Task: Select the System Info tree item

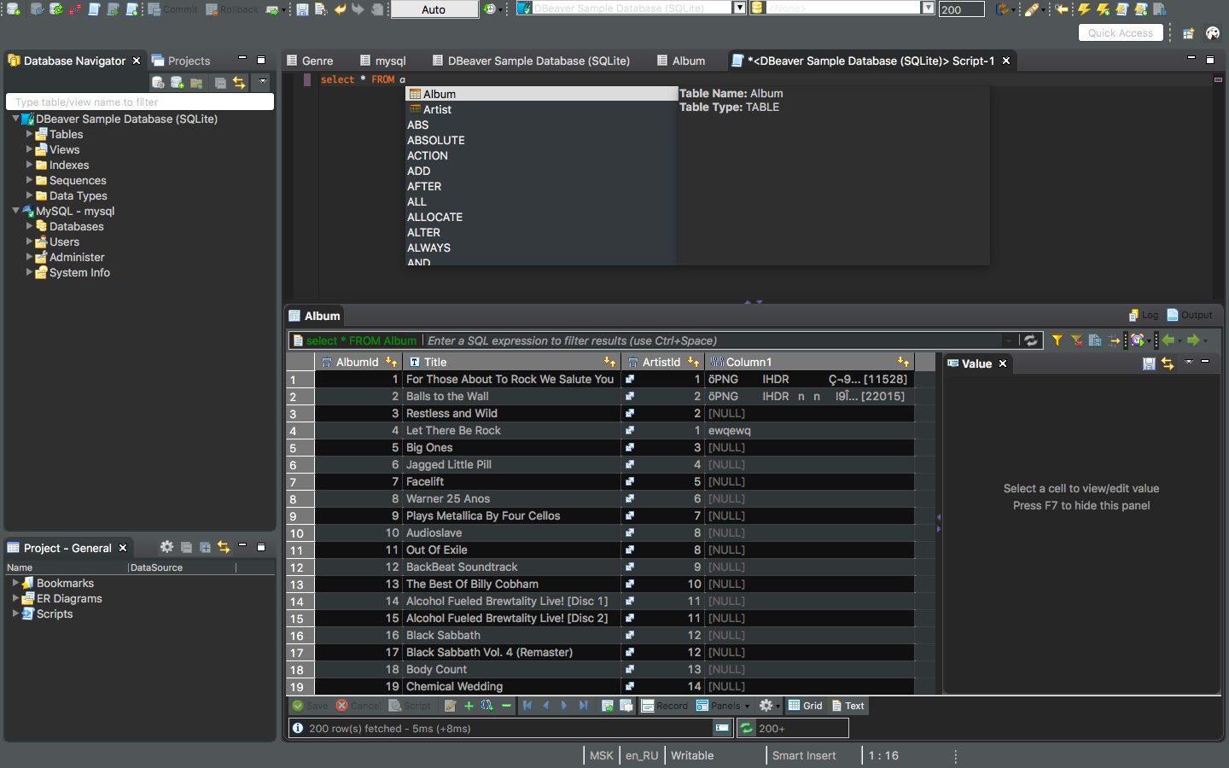Action: point(79,272)
